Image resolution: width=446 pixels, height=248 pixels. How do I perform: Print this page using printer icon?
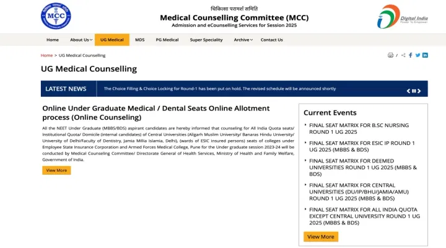(390, 55)
